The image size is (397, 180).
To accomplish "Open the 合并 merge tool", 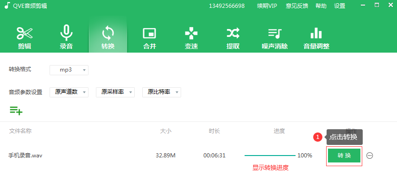I will click(x=149, y=38).
